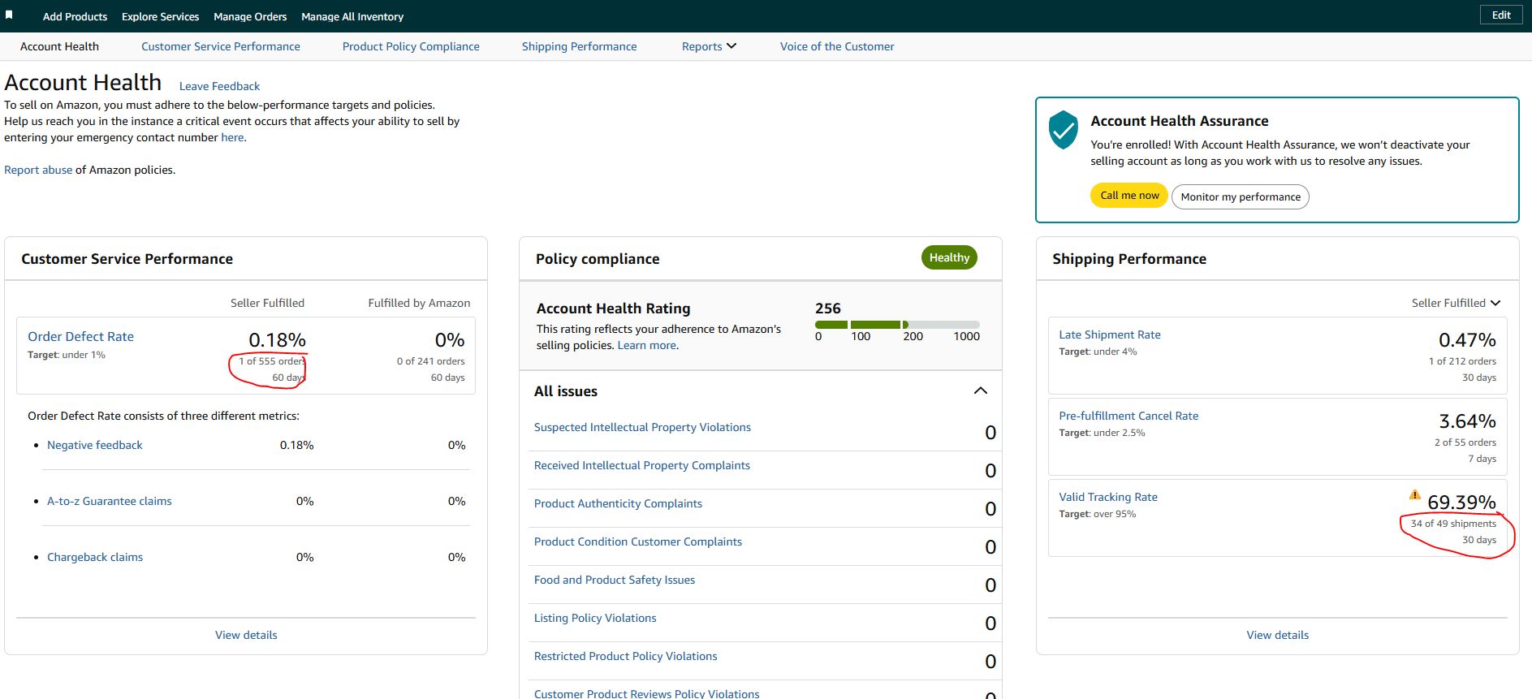The image size is (1532, 699).
Task: Open Manage All Inventory in top menu
Action: [352, 16]
